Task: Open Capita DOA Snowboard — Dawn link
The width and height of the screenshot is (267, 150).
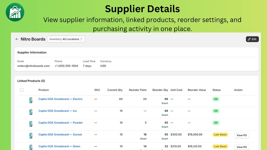Action: 59,146
